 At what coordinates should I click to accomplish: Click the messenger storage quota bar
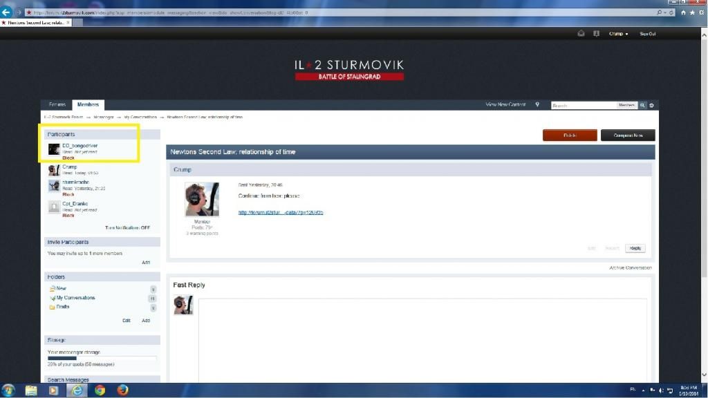[102, 358]
